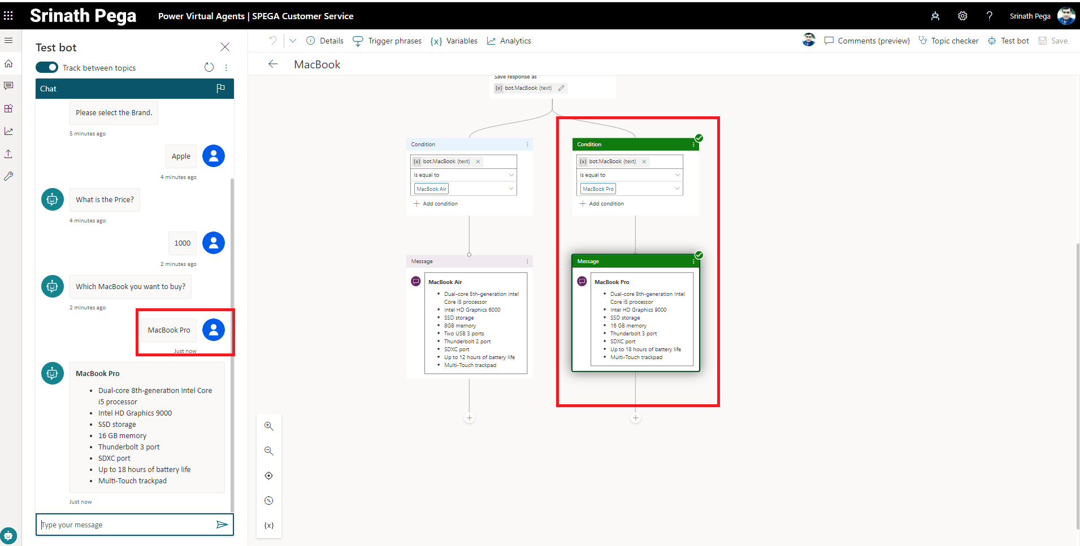1080x546 pixels.
Task: Open the Variables toolbar item
Action: coord(454,41)
